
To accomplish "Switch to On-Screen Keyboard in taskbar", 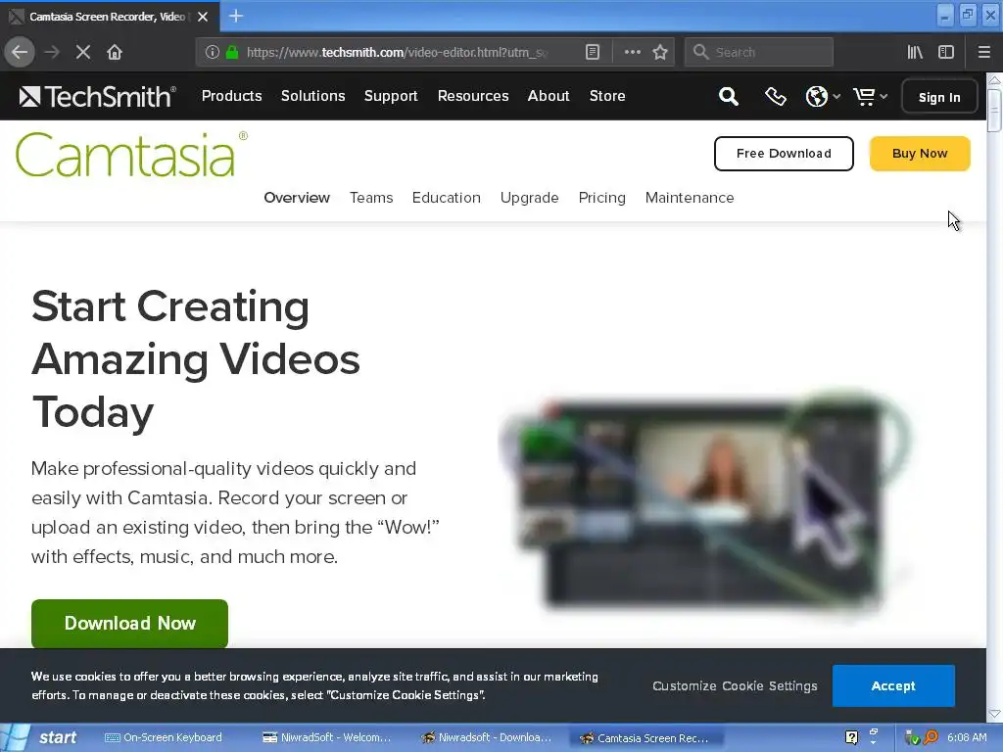I will click(x=164, y=737).
